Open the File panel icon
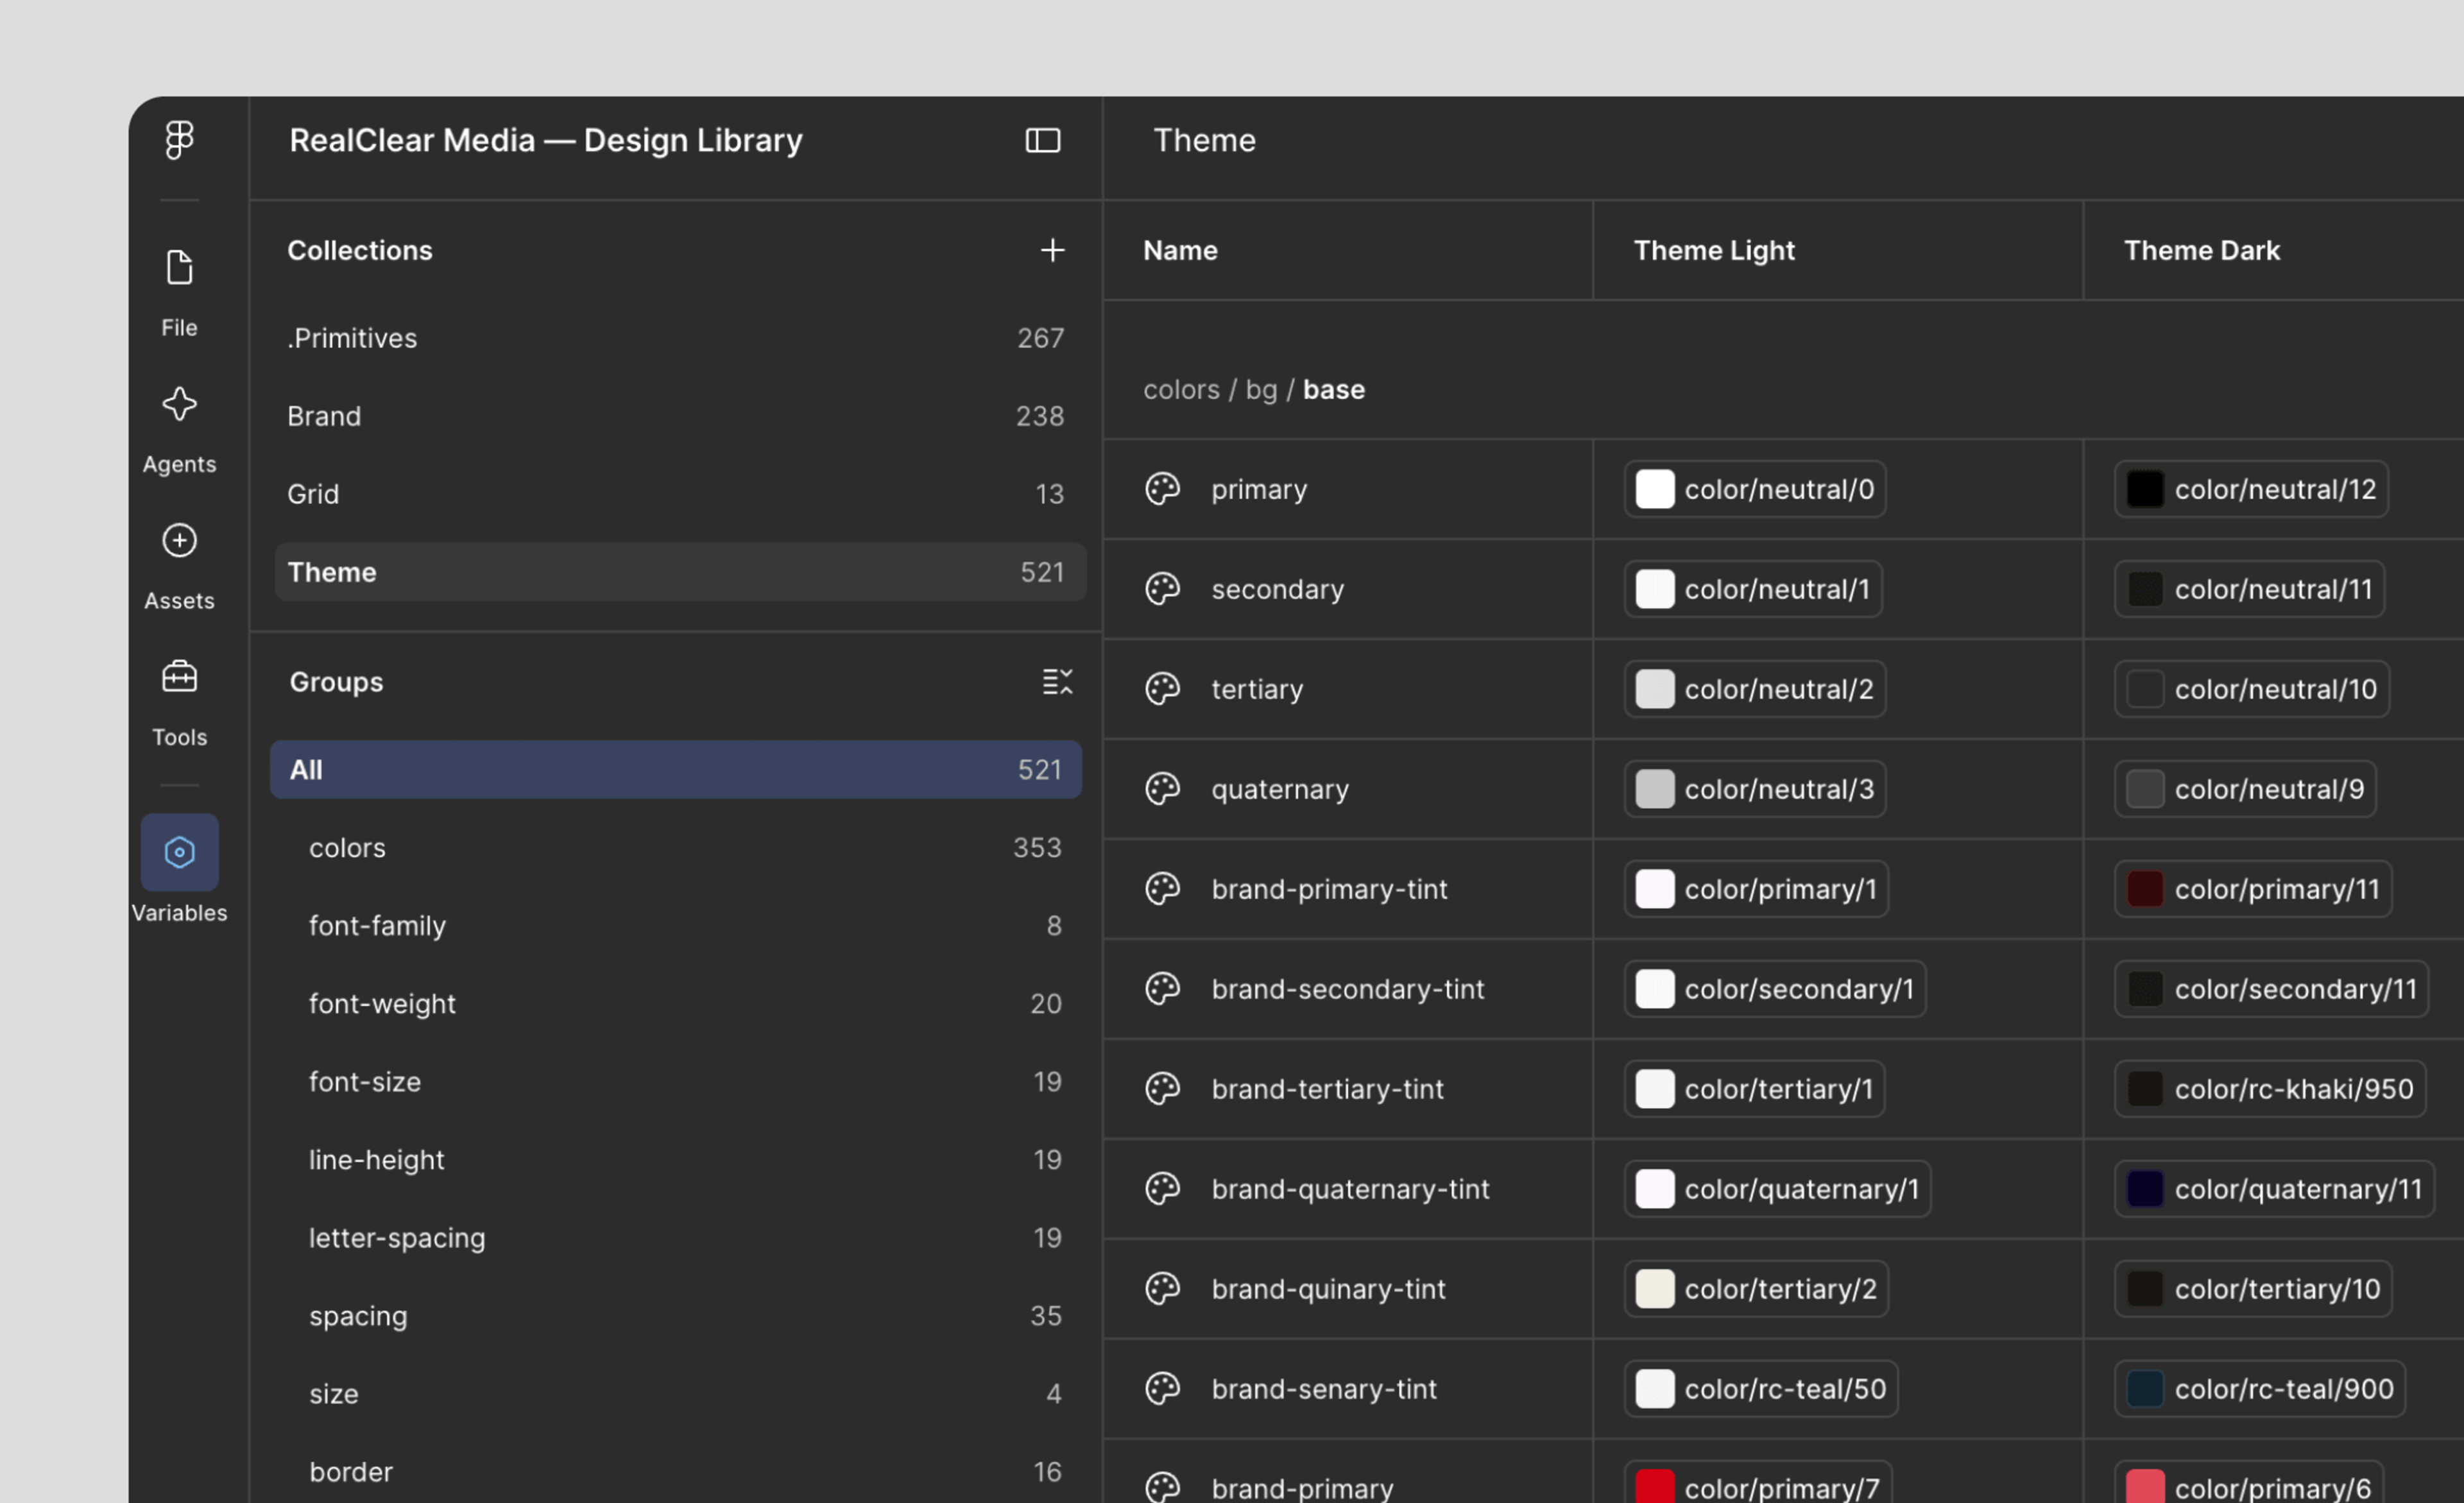This screenshot has width=2464, height=1503. coord(179,268)
